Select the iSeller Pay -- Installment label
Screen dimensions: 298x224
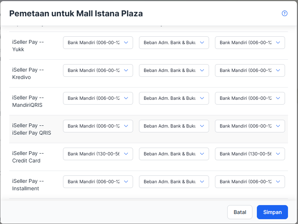28,185
